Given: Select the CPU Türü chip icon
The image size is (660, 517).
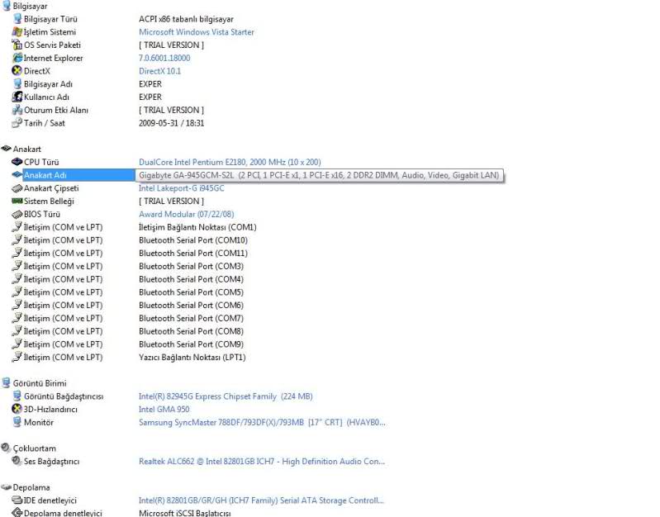Looking at the screenshot, I should tap(17, 162).
